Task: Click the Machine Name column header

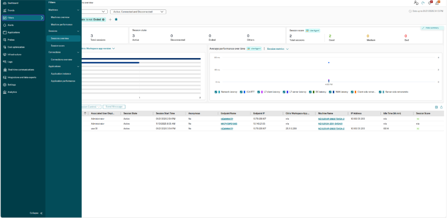Action: [x=324, y=113]
